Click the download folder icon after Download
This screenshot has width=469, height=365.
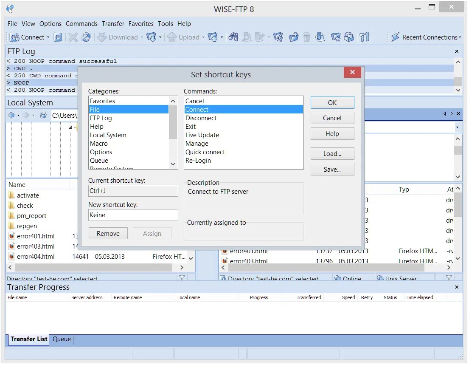click(152, 37)
